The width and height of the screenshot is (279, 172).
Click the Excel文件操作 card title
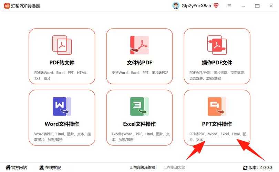tap(139, 124)
